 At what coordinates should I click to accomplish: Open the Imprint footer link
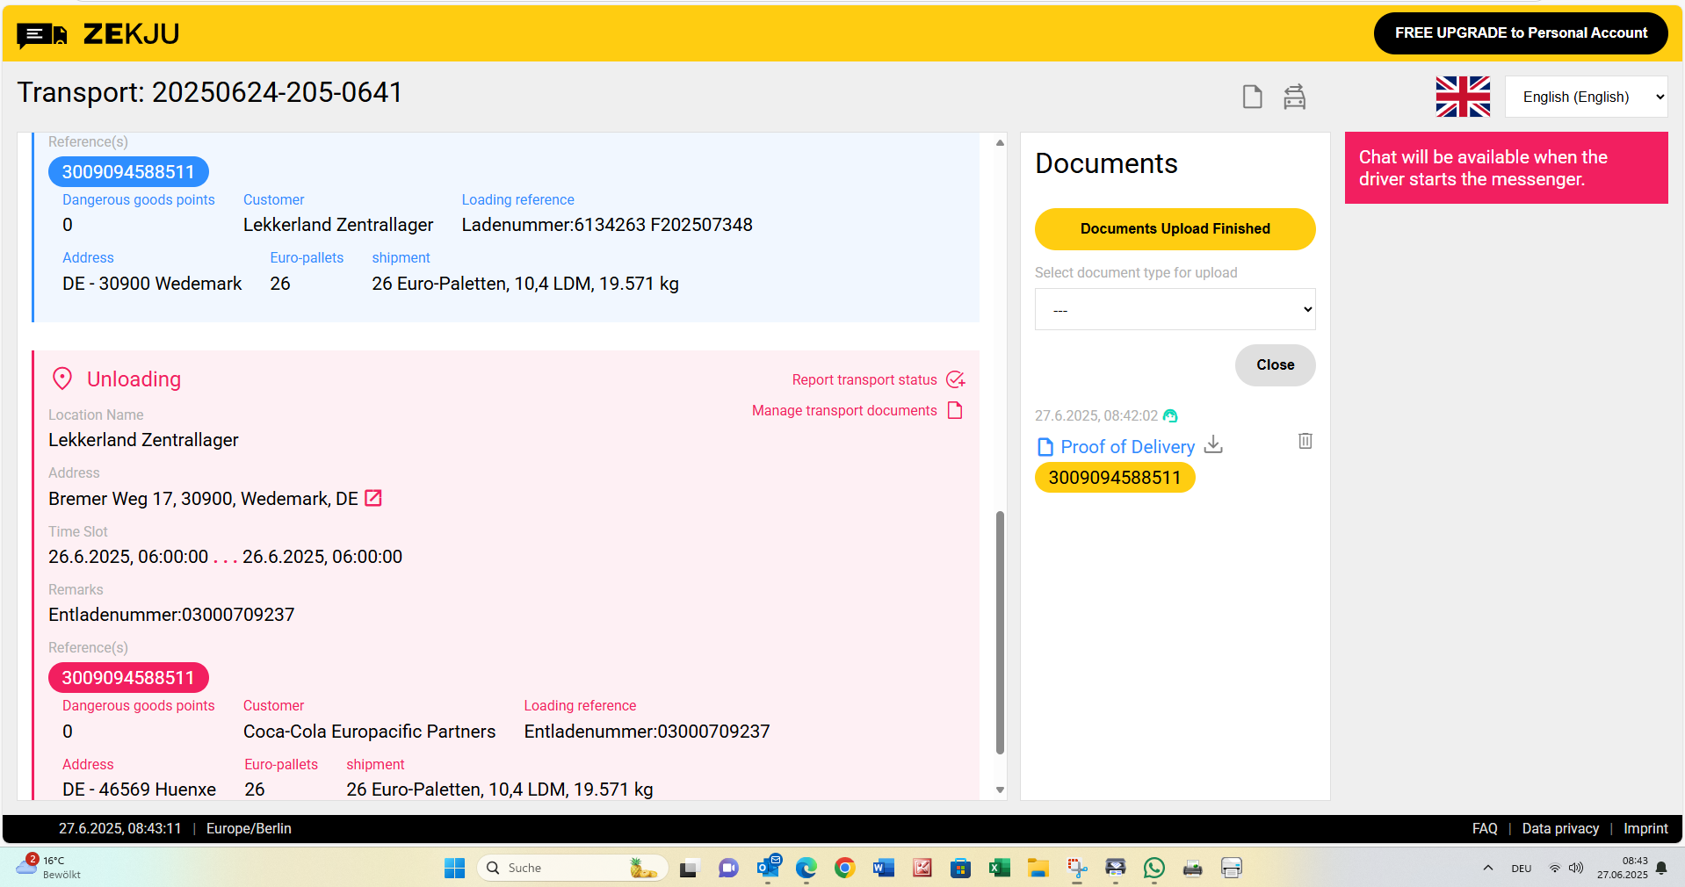click(1645, 828)
